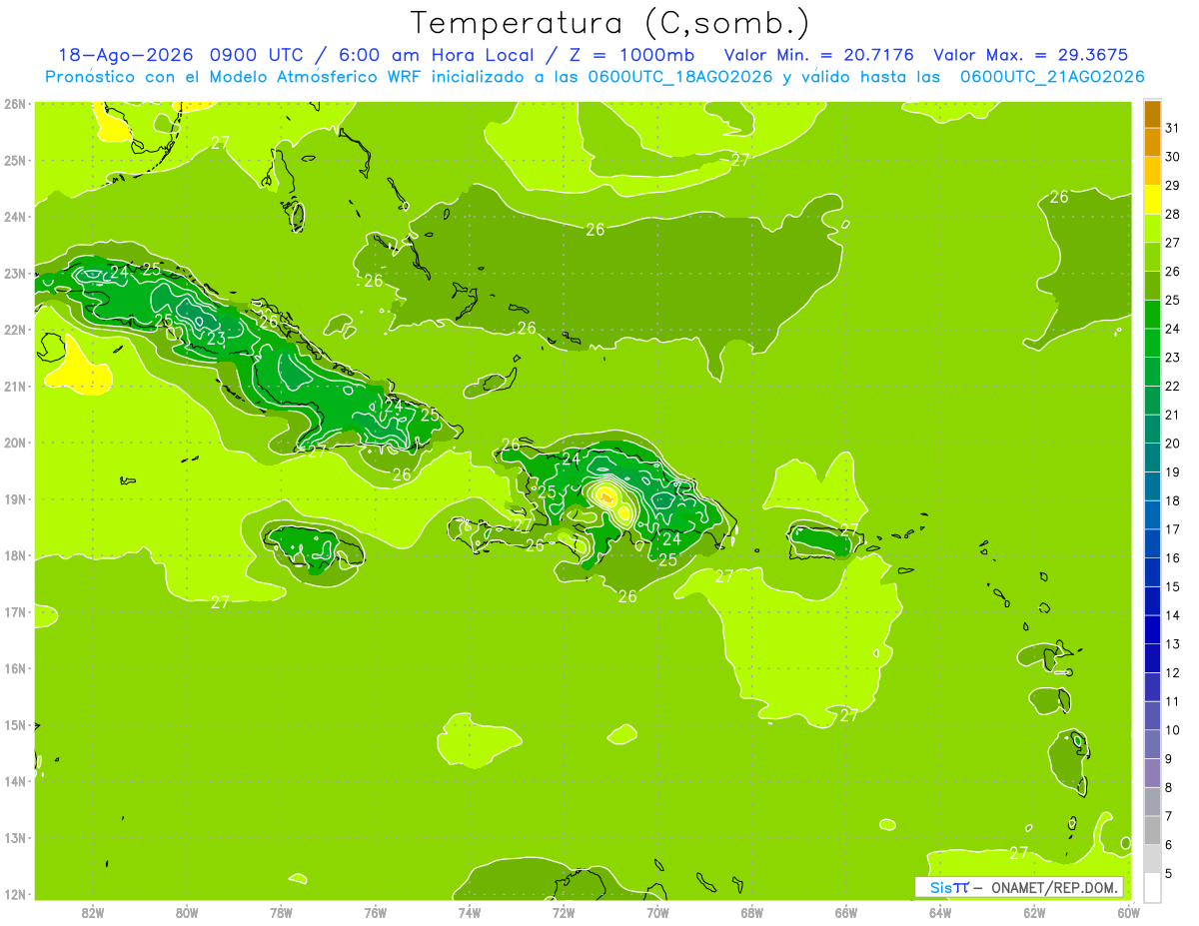The image size is (1199, 926).
Task: Click the "13N" latitude axis label
Action: [x=15, y=837]
